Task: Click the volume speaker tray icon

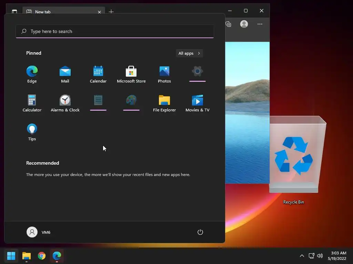Action: (320, 256)
